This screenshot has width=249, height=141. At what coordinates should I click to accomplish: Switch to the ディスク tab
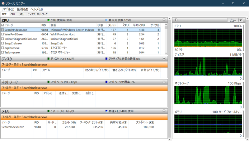(x=31, y=14)
